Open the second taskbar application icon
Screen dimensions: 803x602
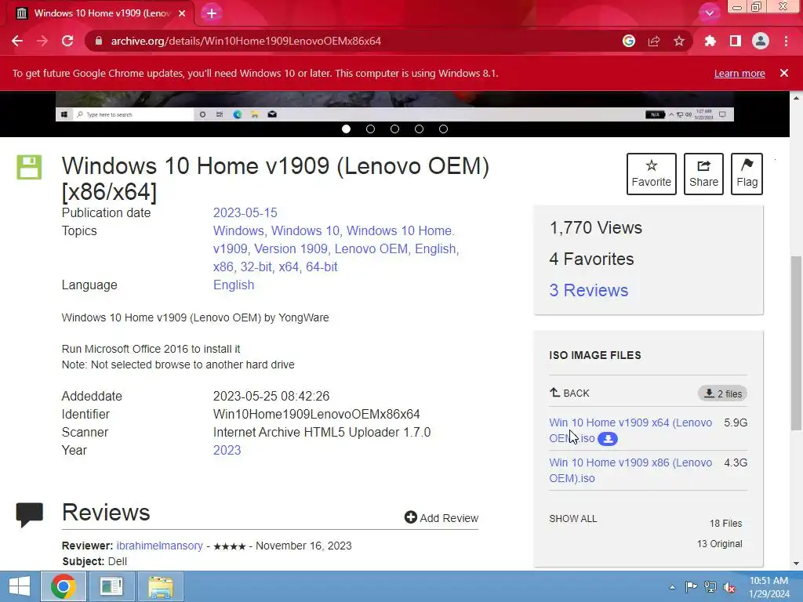click(111, 586)
